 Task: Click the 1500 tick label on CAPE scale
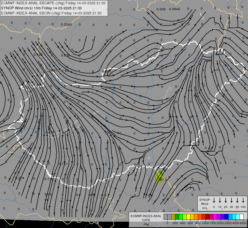pyautogui.click(x=213, y=223)
